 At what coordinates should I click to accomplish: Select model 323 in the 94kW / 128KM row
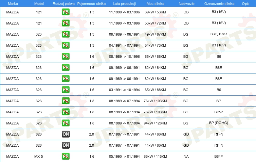click(39, 123)
